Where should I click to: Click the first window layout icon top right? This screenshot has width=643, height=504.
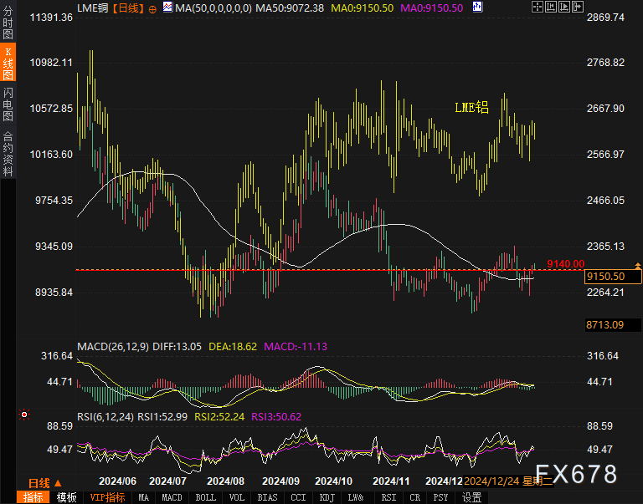(x=537, y=7)
